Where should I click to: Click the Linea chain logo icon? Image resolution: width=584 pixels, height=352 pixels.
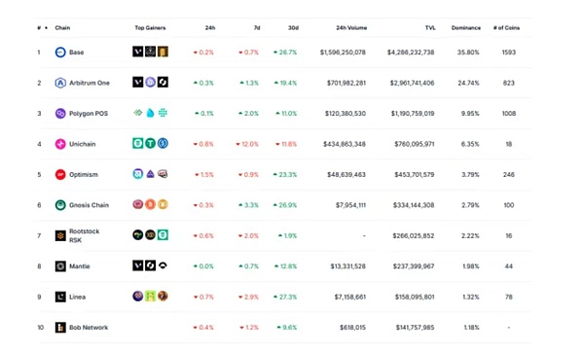point(60,297)
